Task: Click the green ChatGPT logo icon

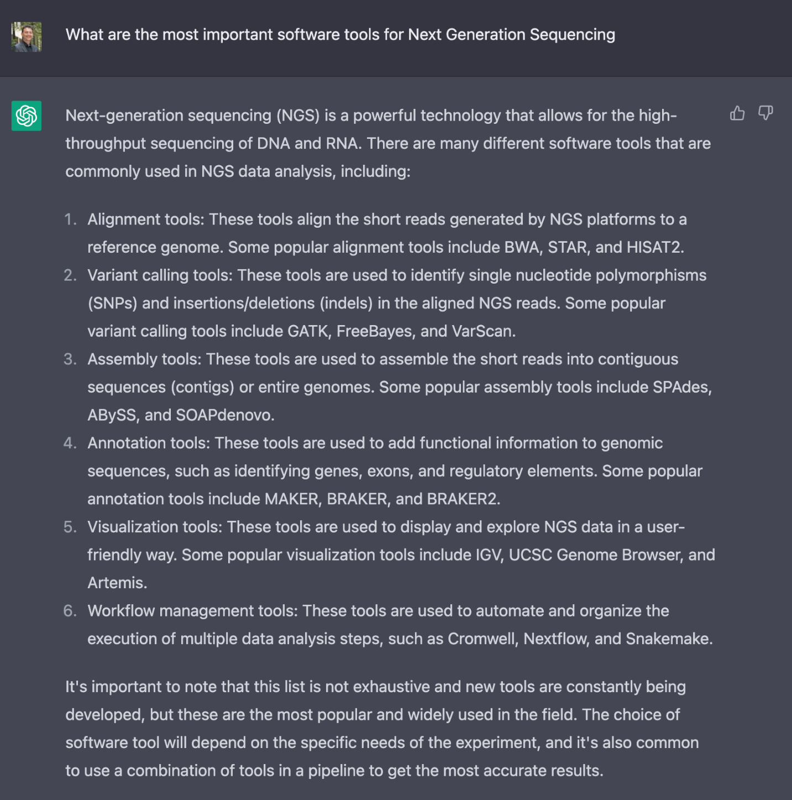Action: pos(27,116)
